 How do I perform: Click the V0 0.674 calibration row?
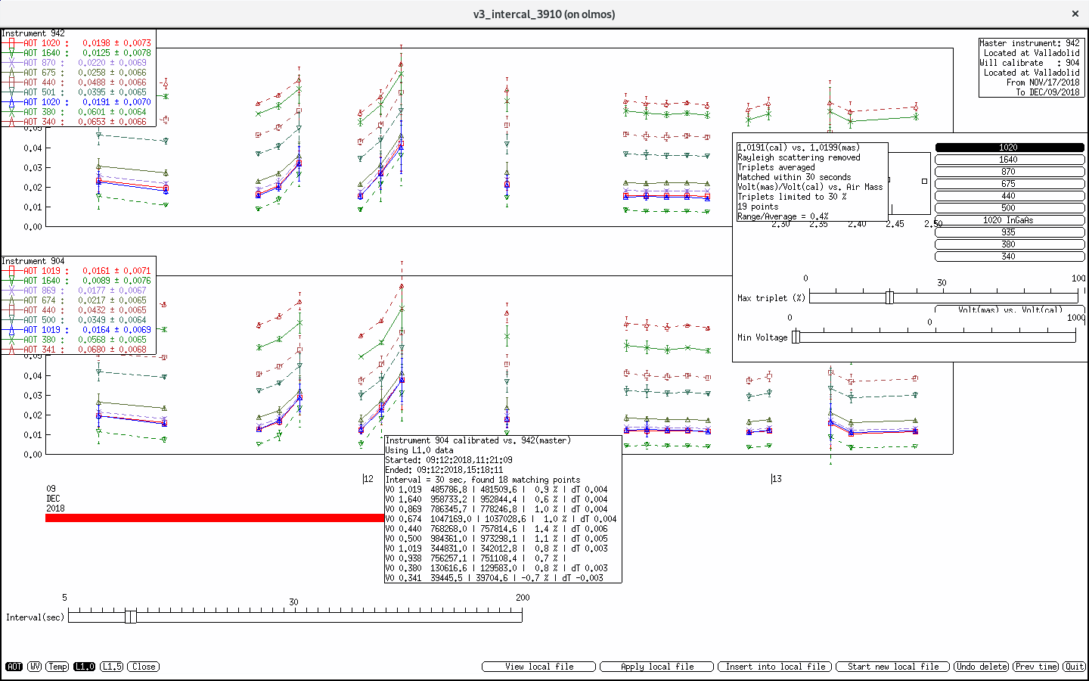pos(501,519)
